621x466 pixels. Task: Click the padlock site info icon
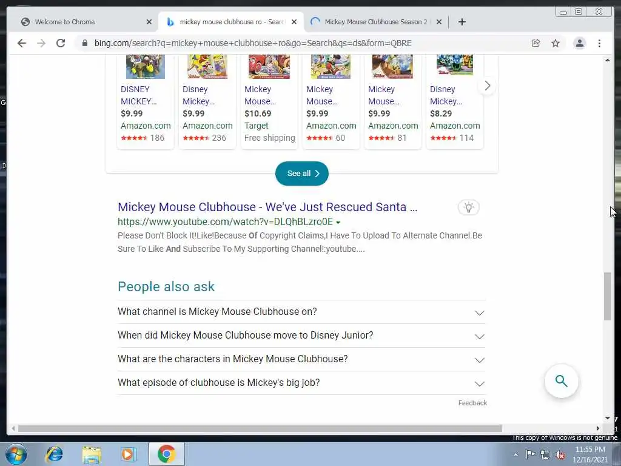click(x=85, y=43)
